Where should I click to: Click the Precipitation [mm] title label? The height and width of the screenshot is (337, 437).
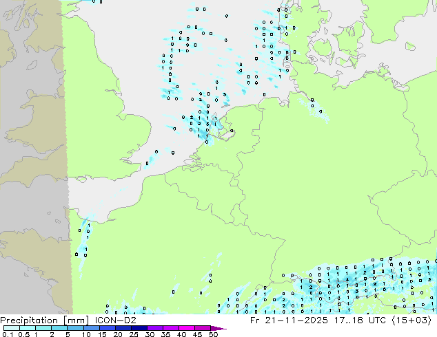point(44,320)
